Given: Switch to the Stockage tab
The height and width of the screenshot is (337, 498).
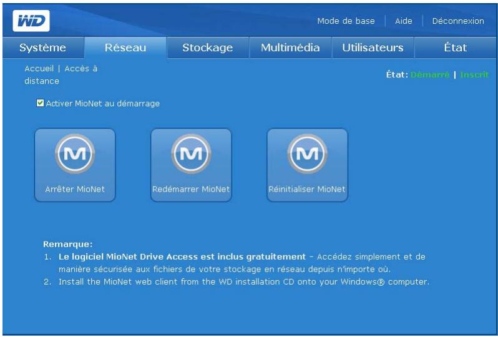Looking at the screenshot, I should coord(208,47).
